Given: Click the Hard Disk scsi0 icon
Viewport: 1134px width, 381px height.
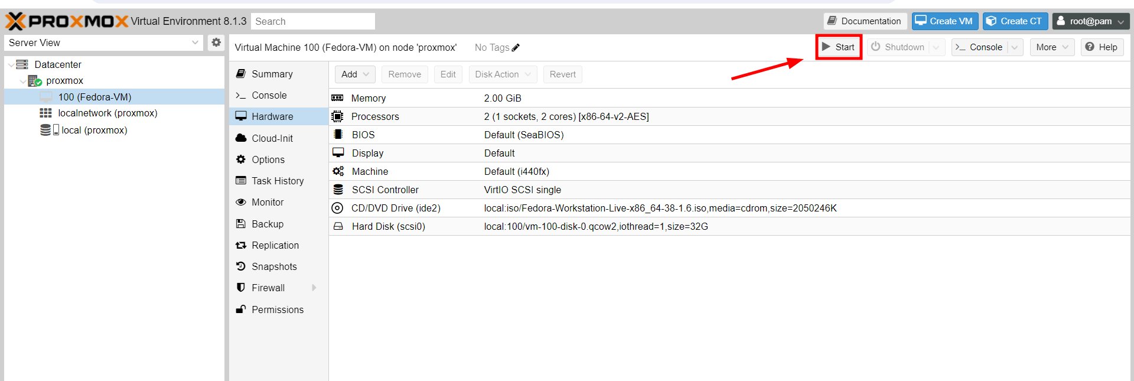Looking at the screenshot, I should (x=338, y=226).
